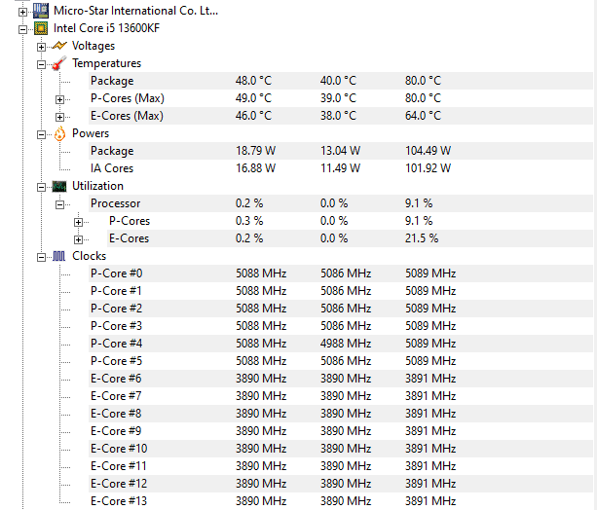
Task: Click the Voltages lightning icon
Action: (59, 46)
